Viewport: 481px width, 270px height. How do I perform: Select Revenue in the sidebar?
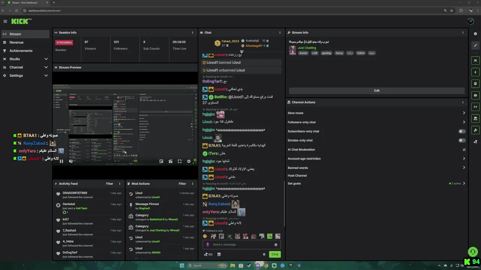[x=25, y=42]
